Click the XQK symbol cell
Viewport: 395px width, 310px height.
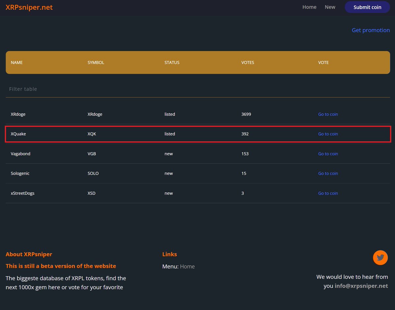click(92, 134)
